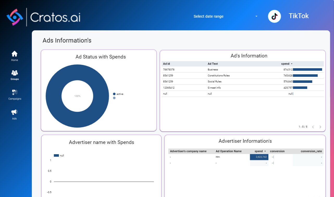Open the Home icon in sidebar

point(15,54)
